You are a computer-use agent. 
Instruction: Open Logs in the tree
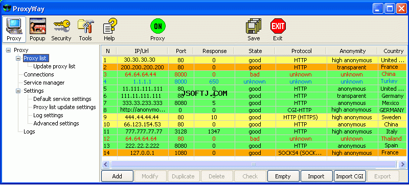pos(29,131)
